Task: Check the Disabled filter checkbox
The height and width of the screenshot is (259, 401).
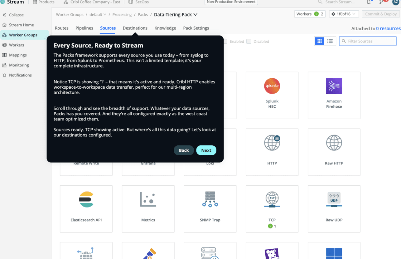Action: (249, 41)
